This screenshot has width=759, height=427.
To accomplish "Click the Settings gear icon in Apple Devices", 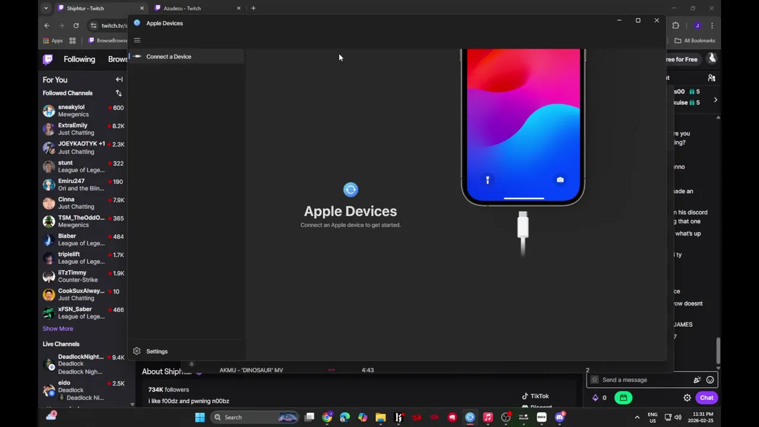I will point(137,351).
